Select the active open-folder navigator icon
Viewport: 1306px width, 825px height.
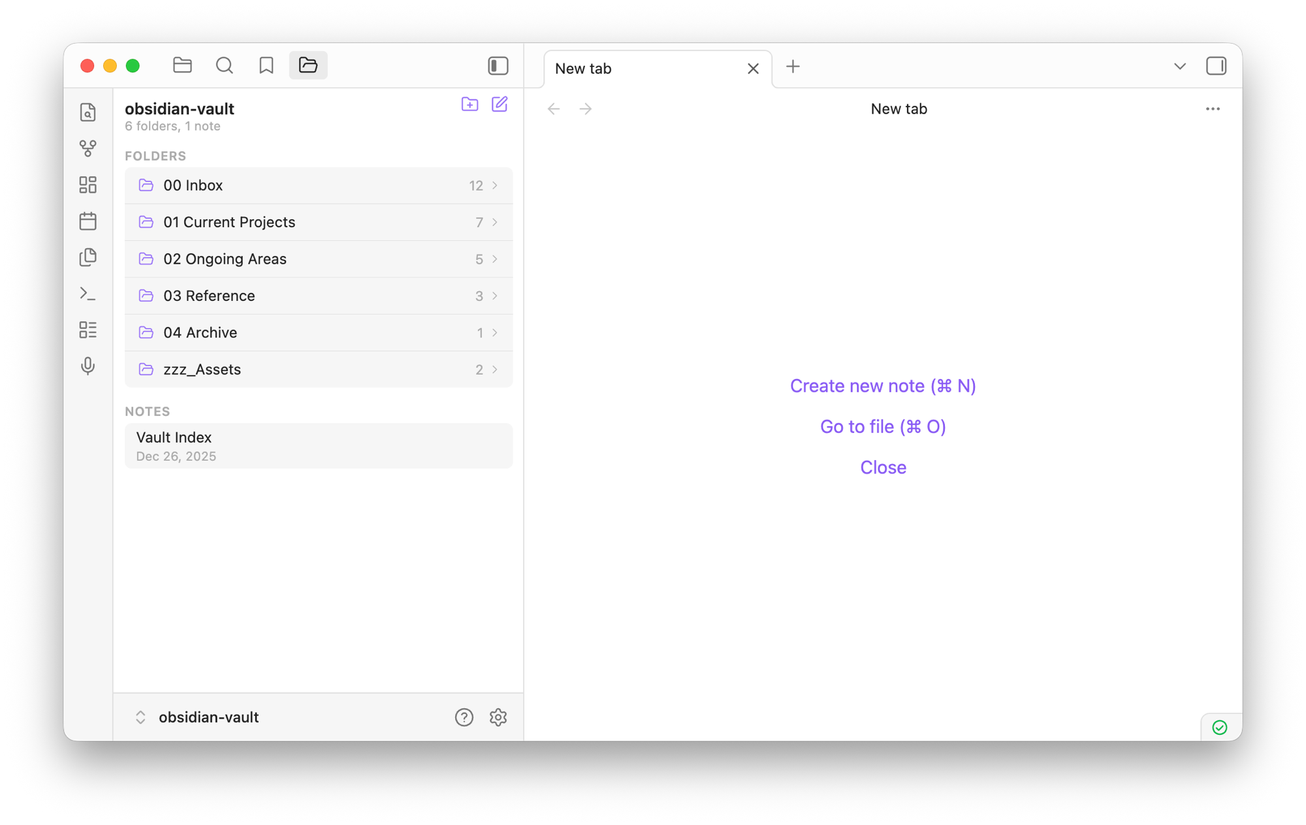pyautogui.click(x=308, y=65)
